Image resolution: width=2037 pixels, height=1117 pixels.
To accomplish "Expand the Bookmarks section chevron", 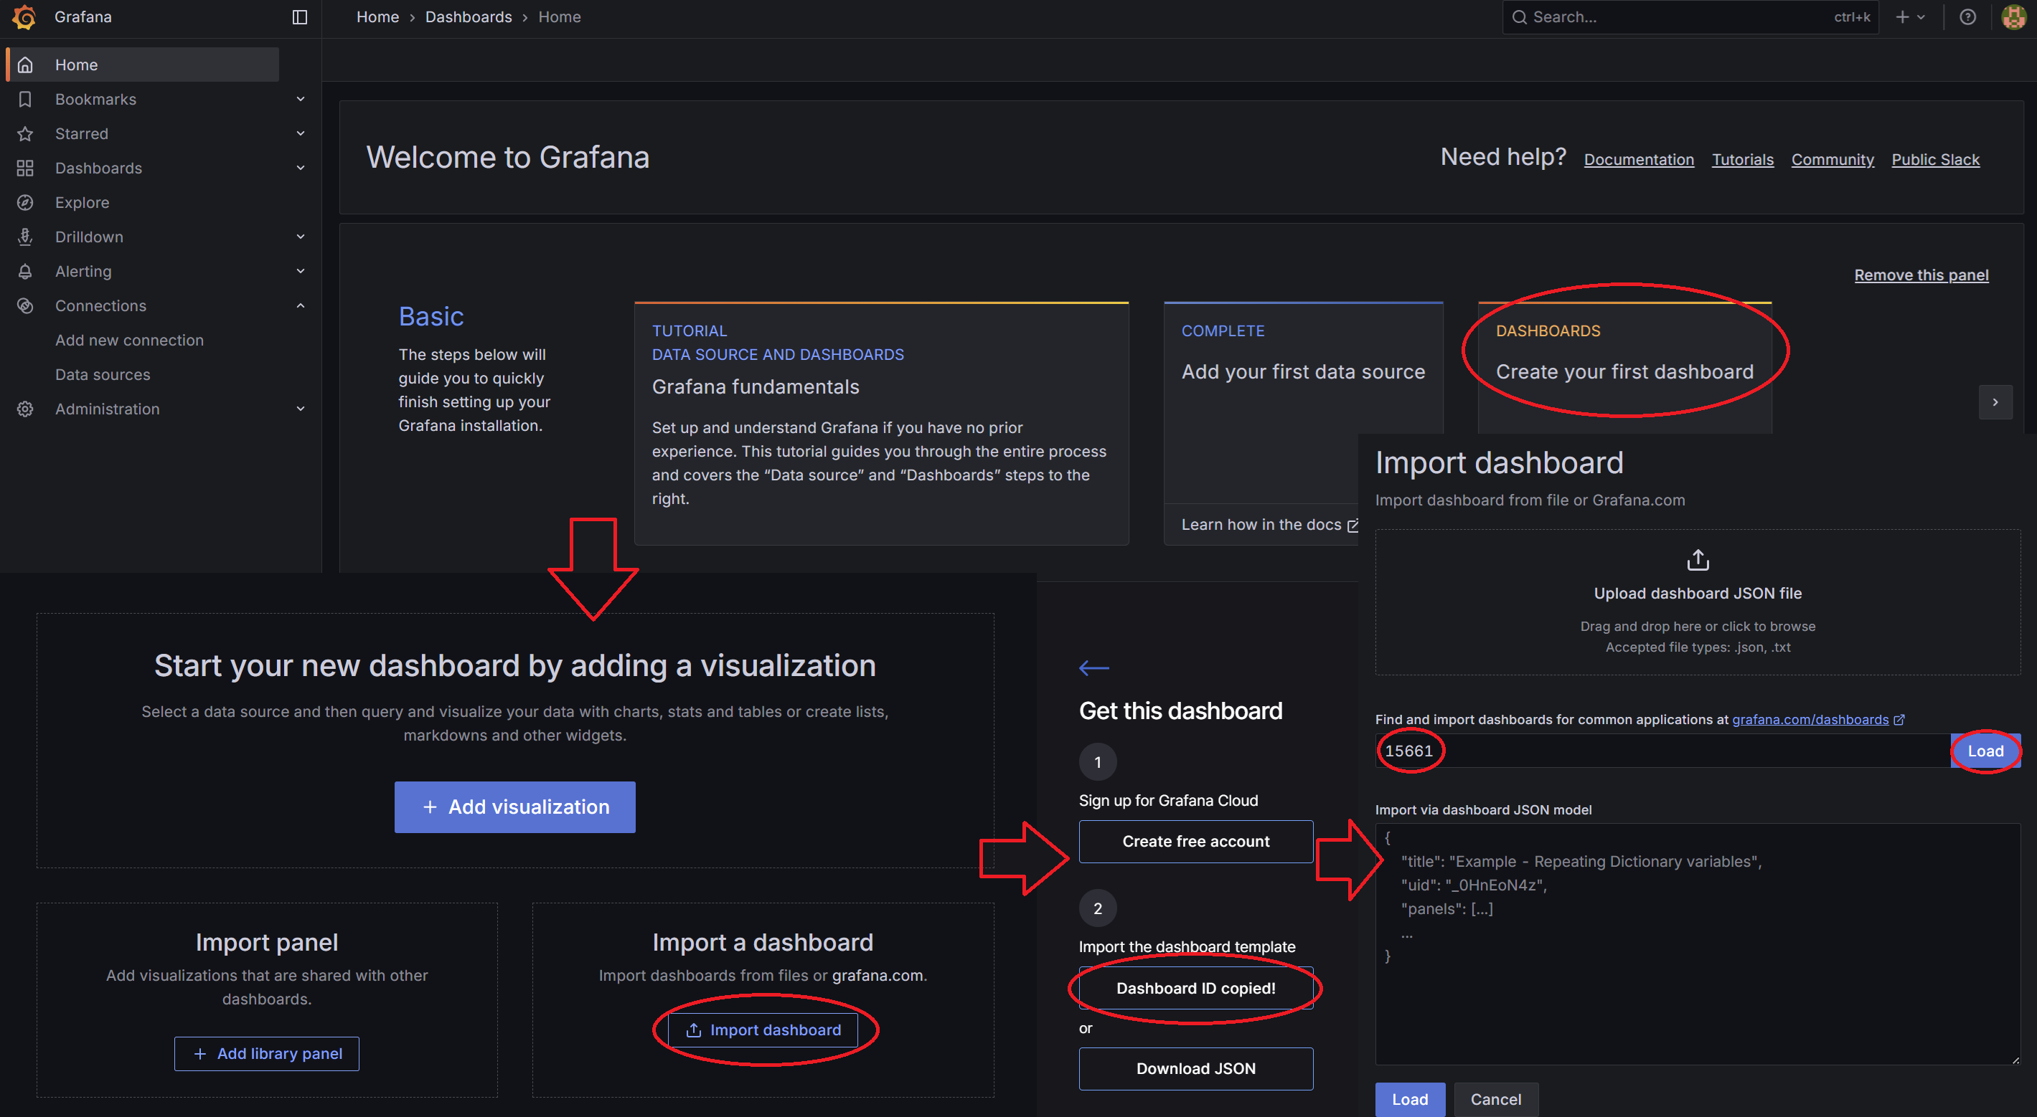I will tap(301, 99).
